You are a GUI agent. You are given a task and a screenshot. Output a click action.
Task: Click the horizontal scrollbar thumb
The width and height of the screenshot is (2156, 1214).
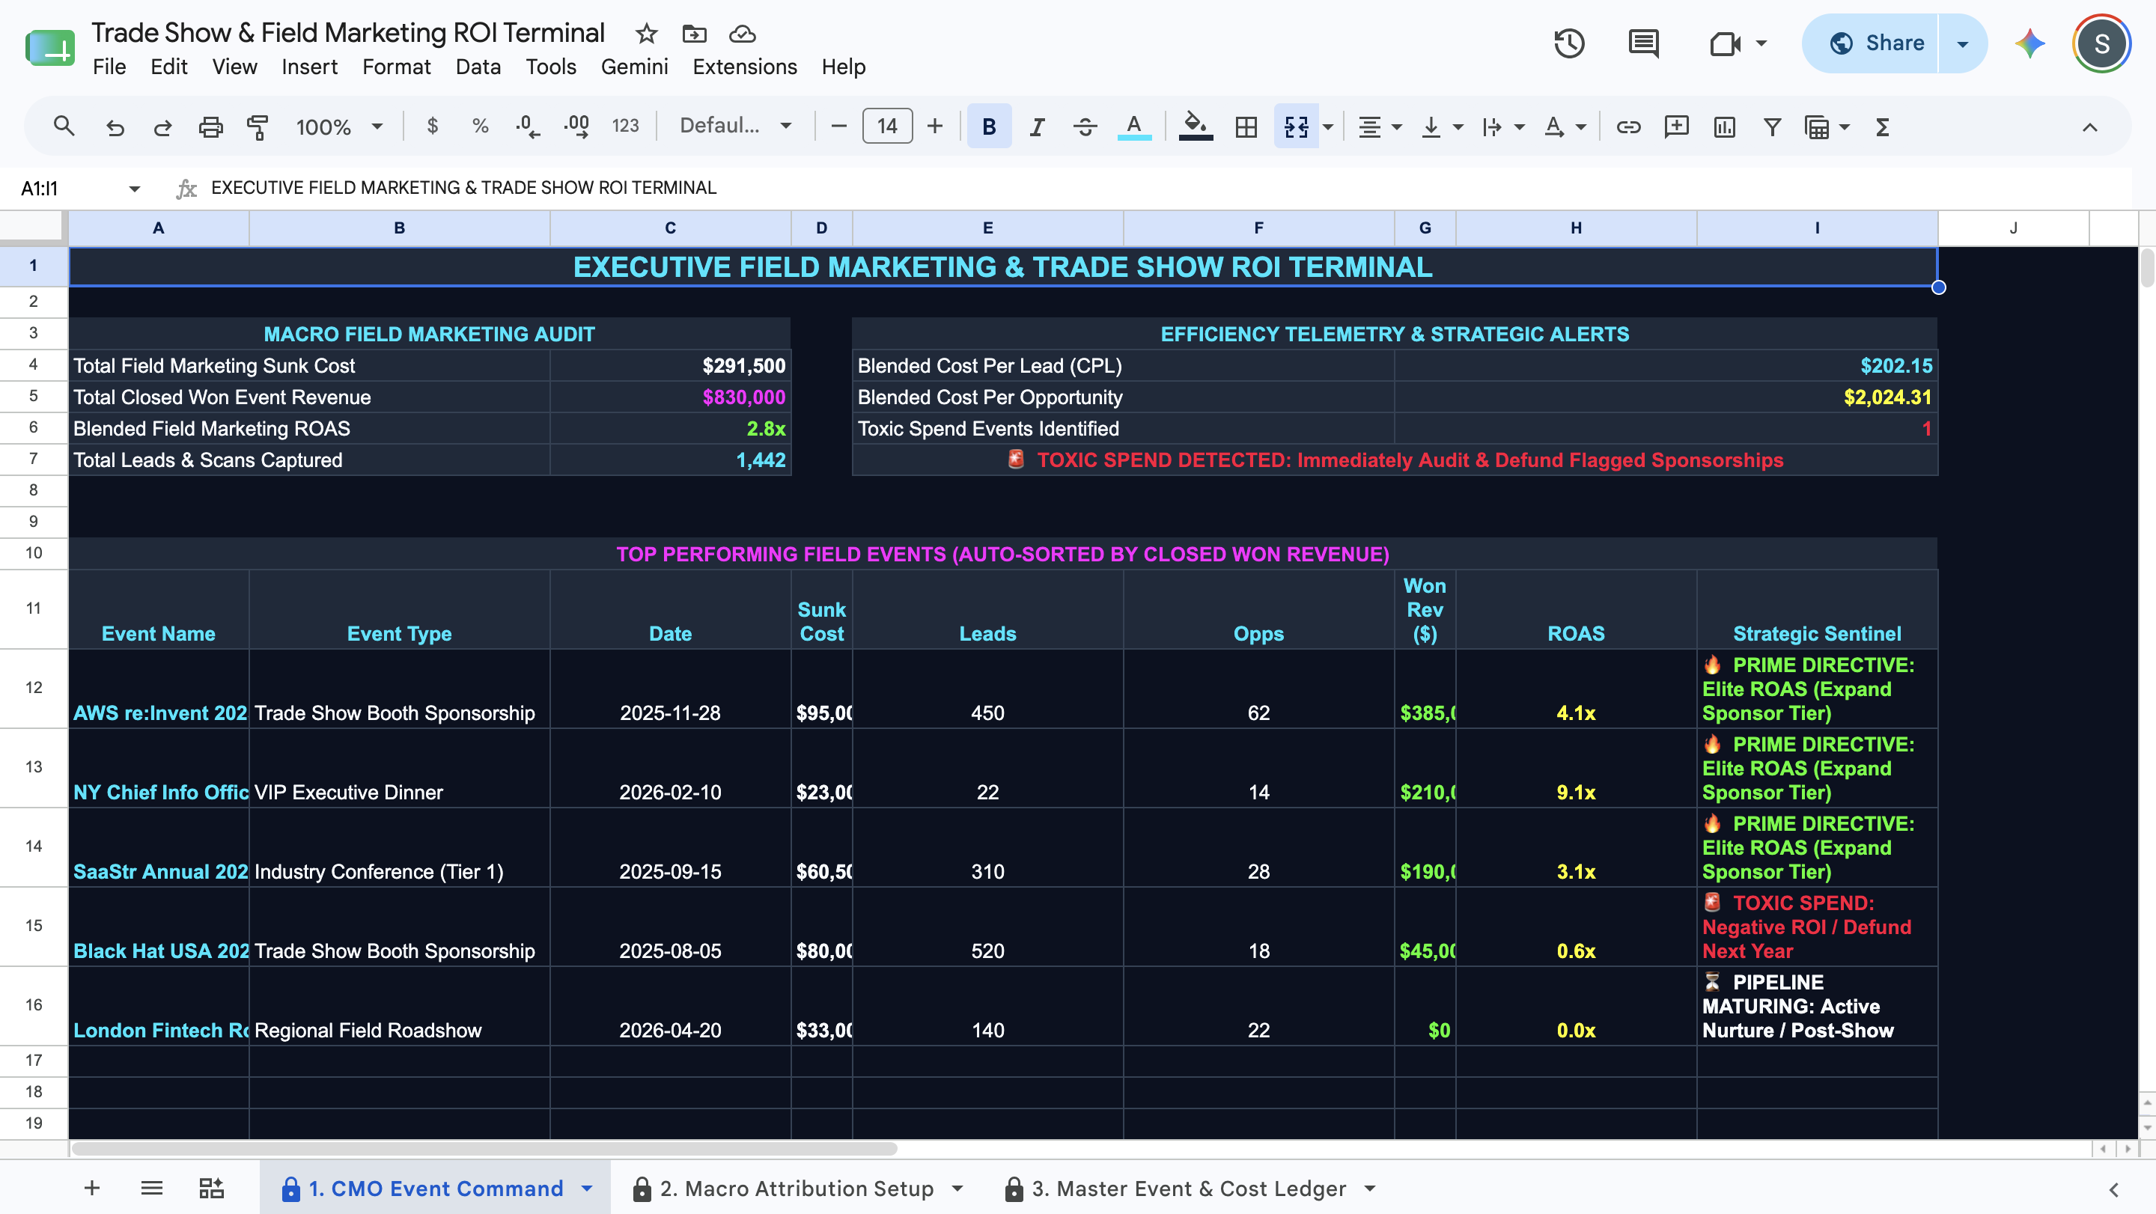click(x=484, y=1149)
